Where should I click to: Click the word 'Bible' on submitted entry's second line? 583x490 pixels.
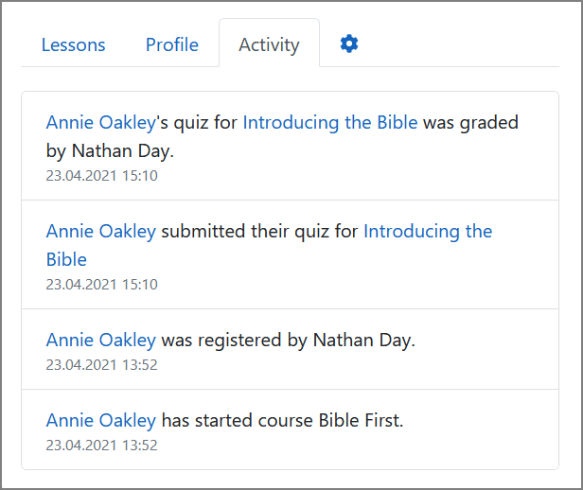(66, 259)
